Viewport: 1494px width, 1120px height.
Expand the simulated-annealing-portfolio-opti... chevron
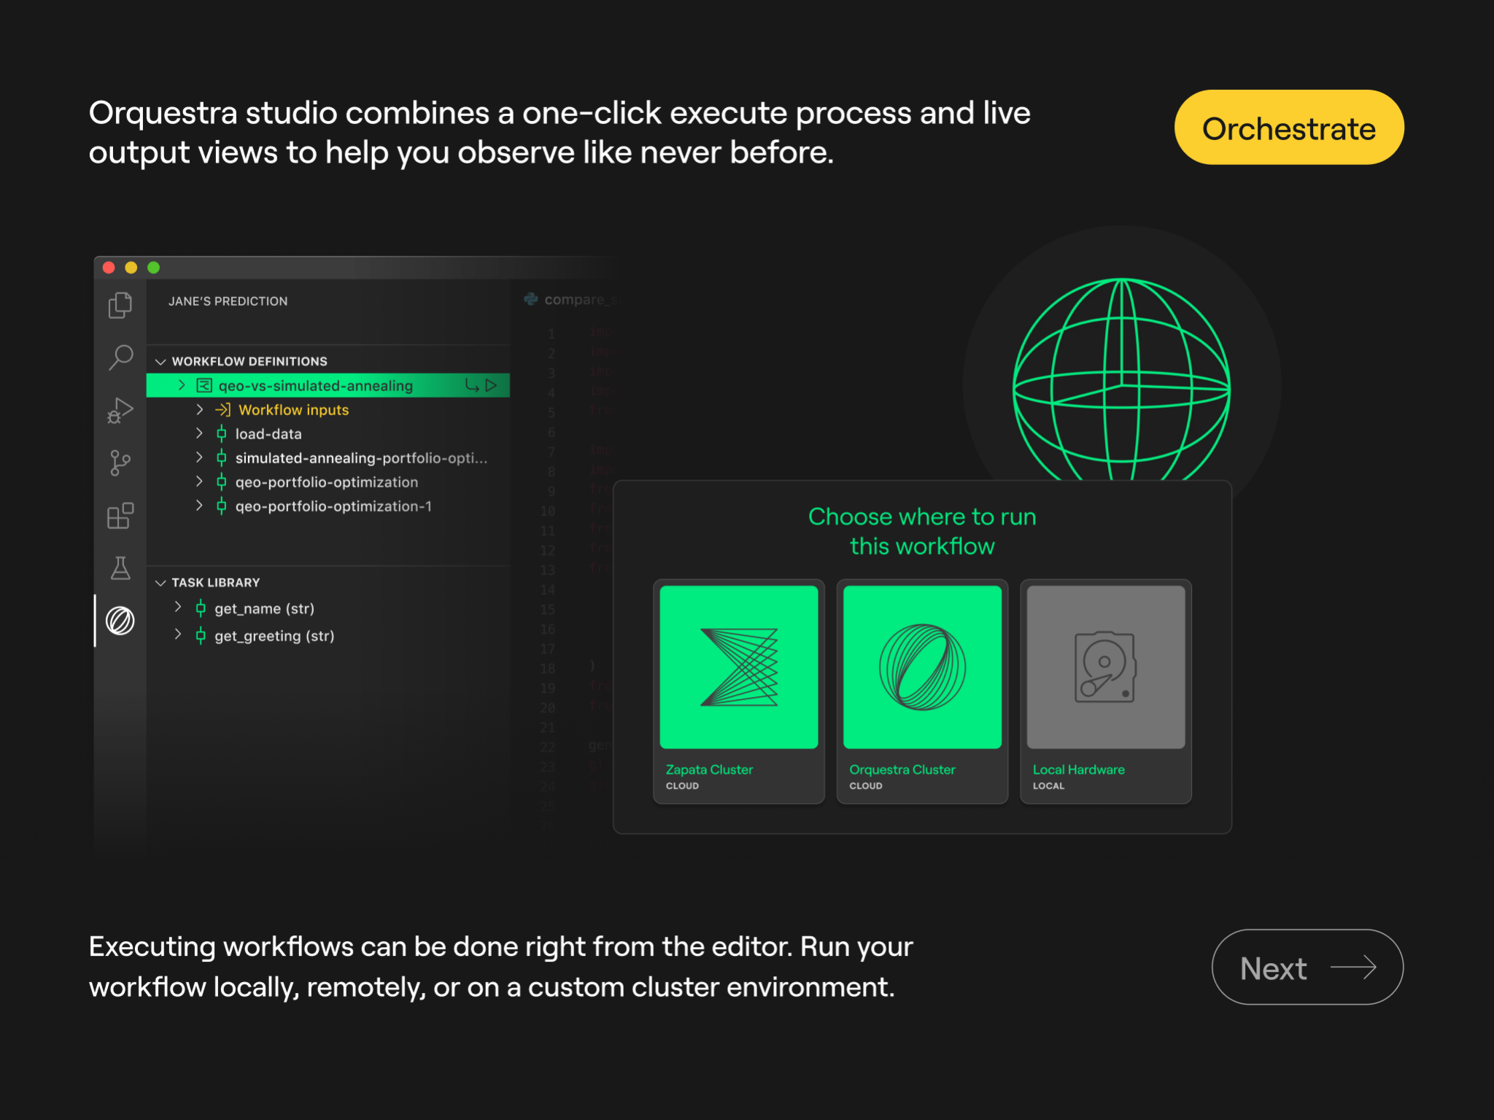[x=199, y=457]
